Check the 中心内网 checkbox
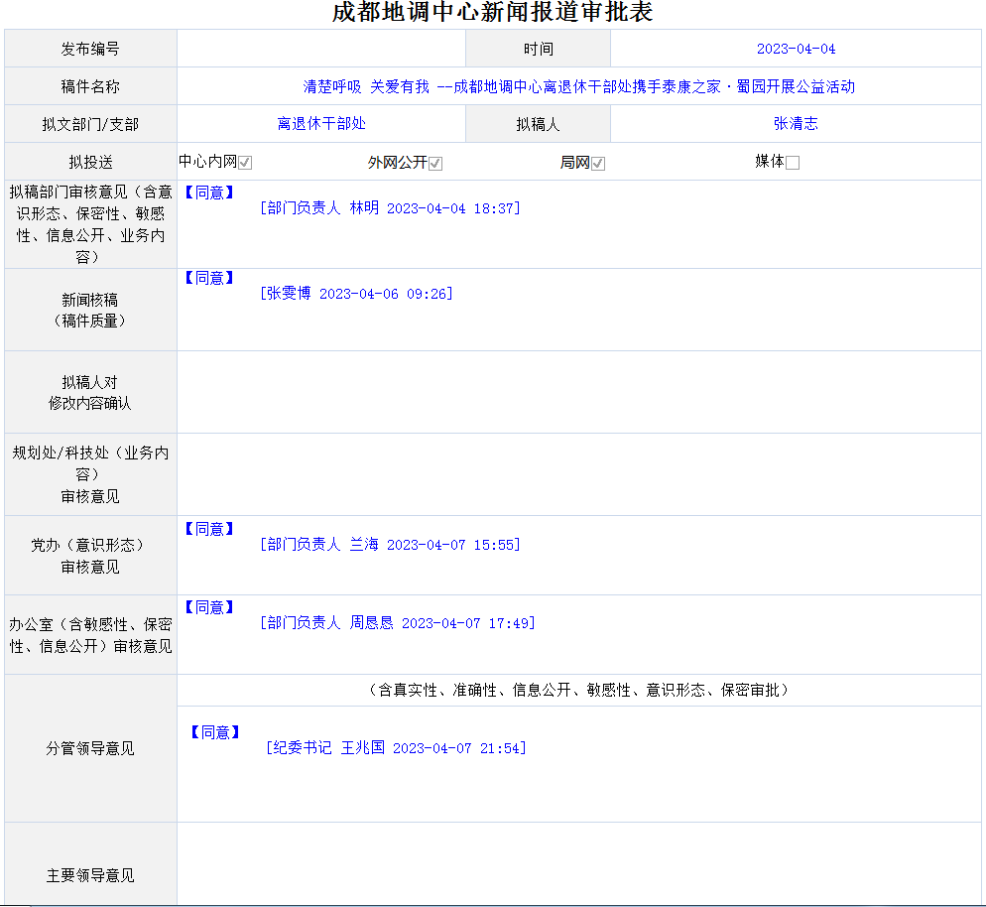The image size is (986, 907). (245, 163)
